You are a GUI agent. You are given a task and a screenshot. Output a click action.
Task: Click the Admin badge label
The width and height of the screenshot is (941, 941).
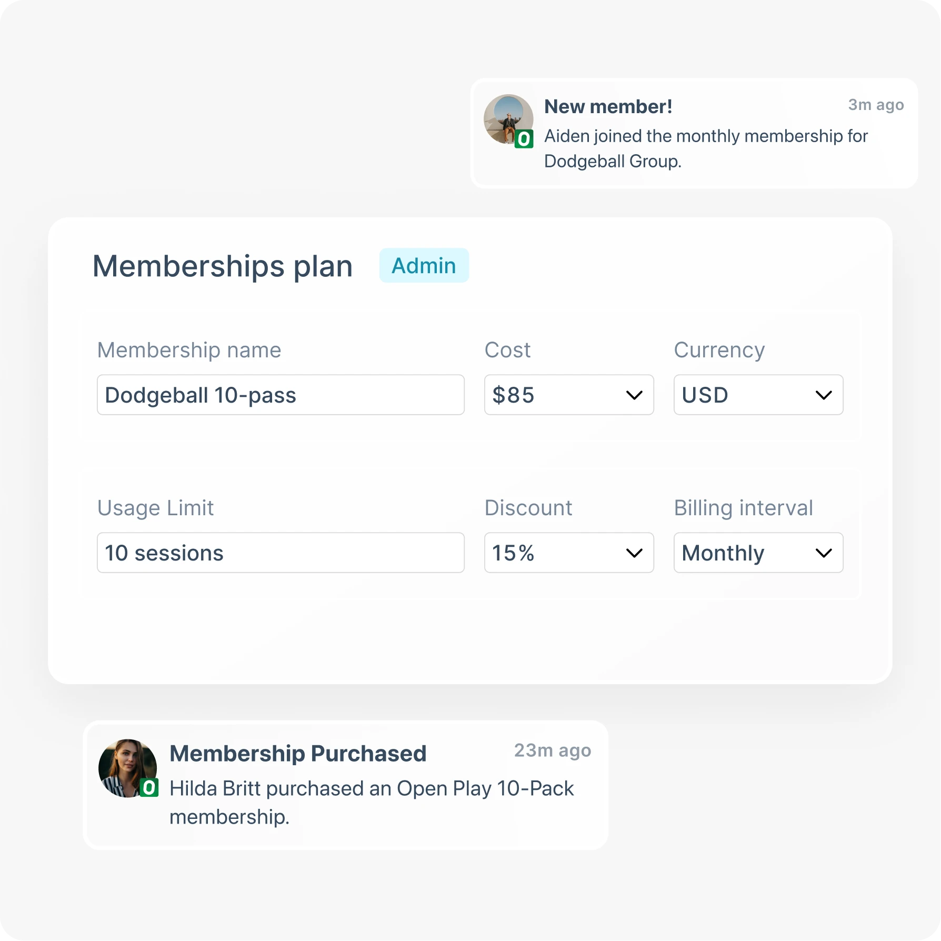(424, 266)
